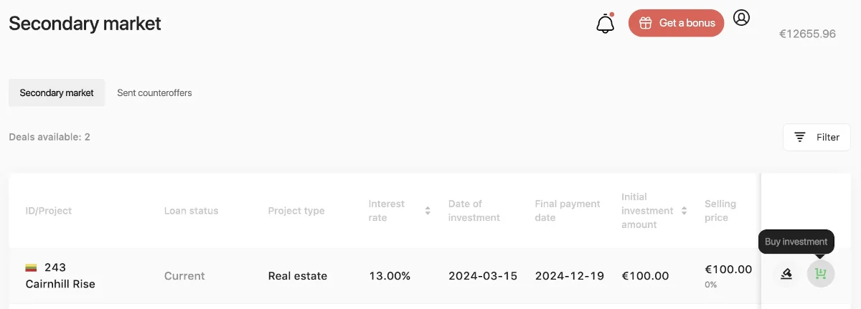The height and width of the screenshot is (309, 861).
Task: Click the Loan status column header
Action: 191,211
